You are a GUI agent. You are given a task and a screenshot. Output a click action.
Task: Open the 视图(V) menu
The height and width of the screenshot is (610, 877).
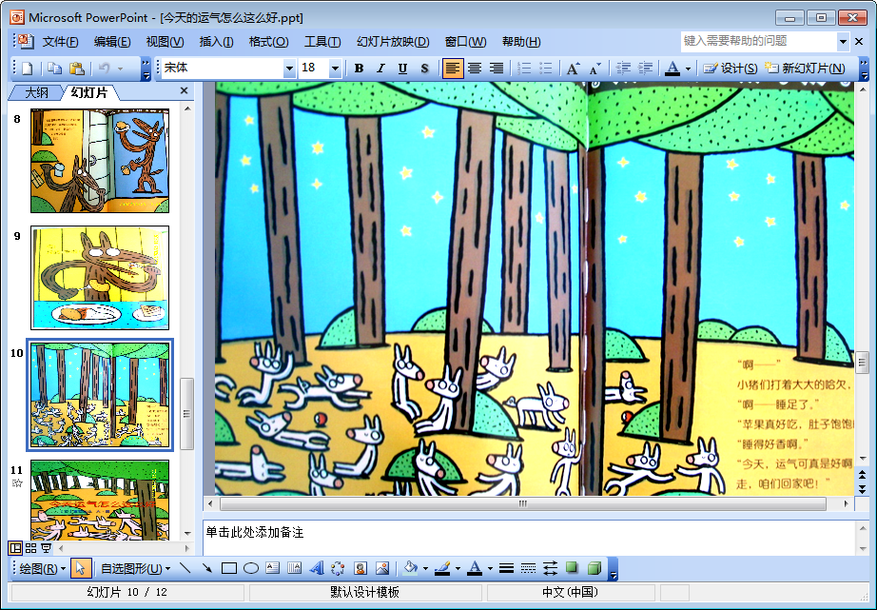(165, 42)
